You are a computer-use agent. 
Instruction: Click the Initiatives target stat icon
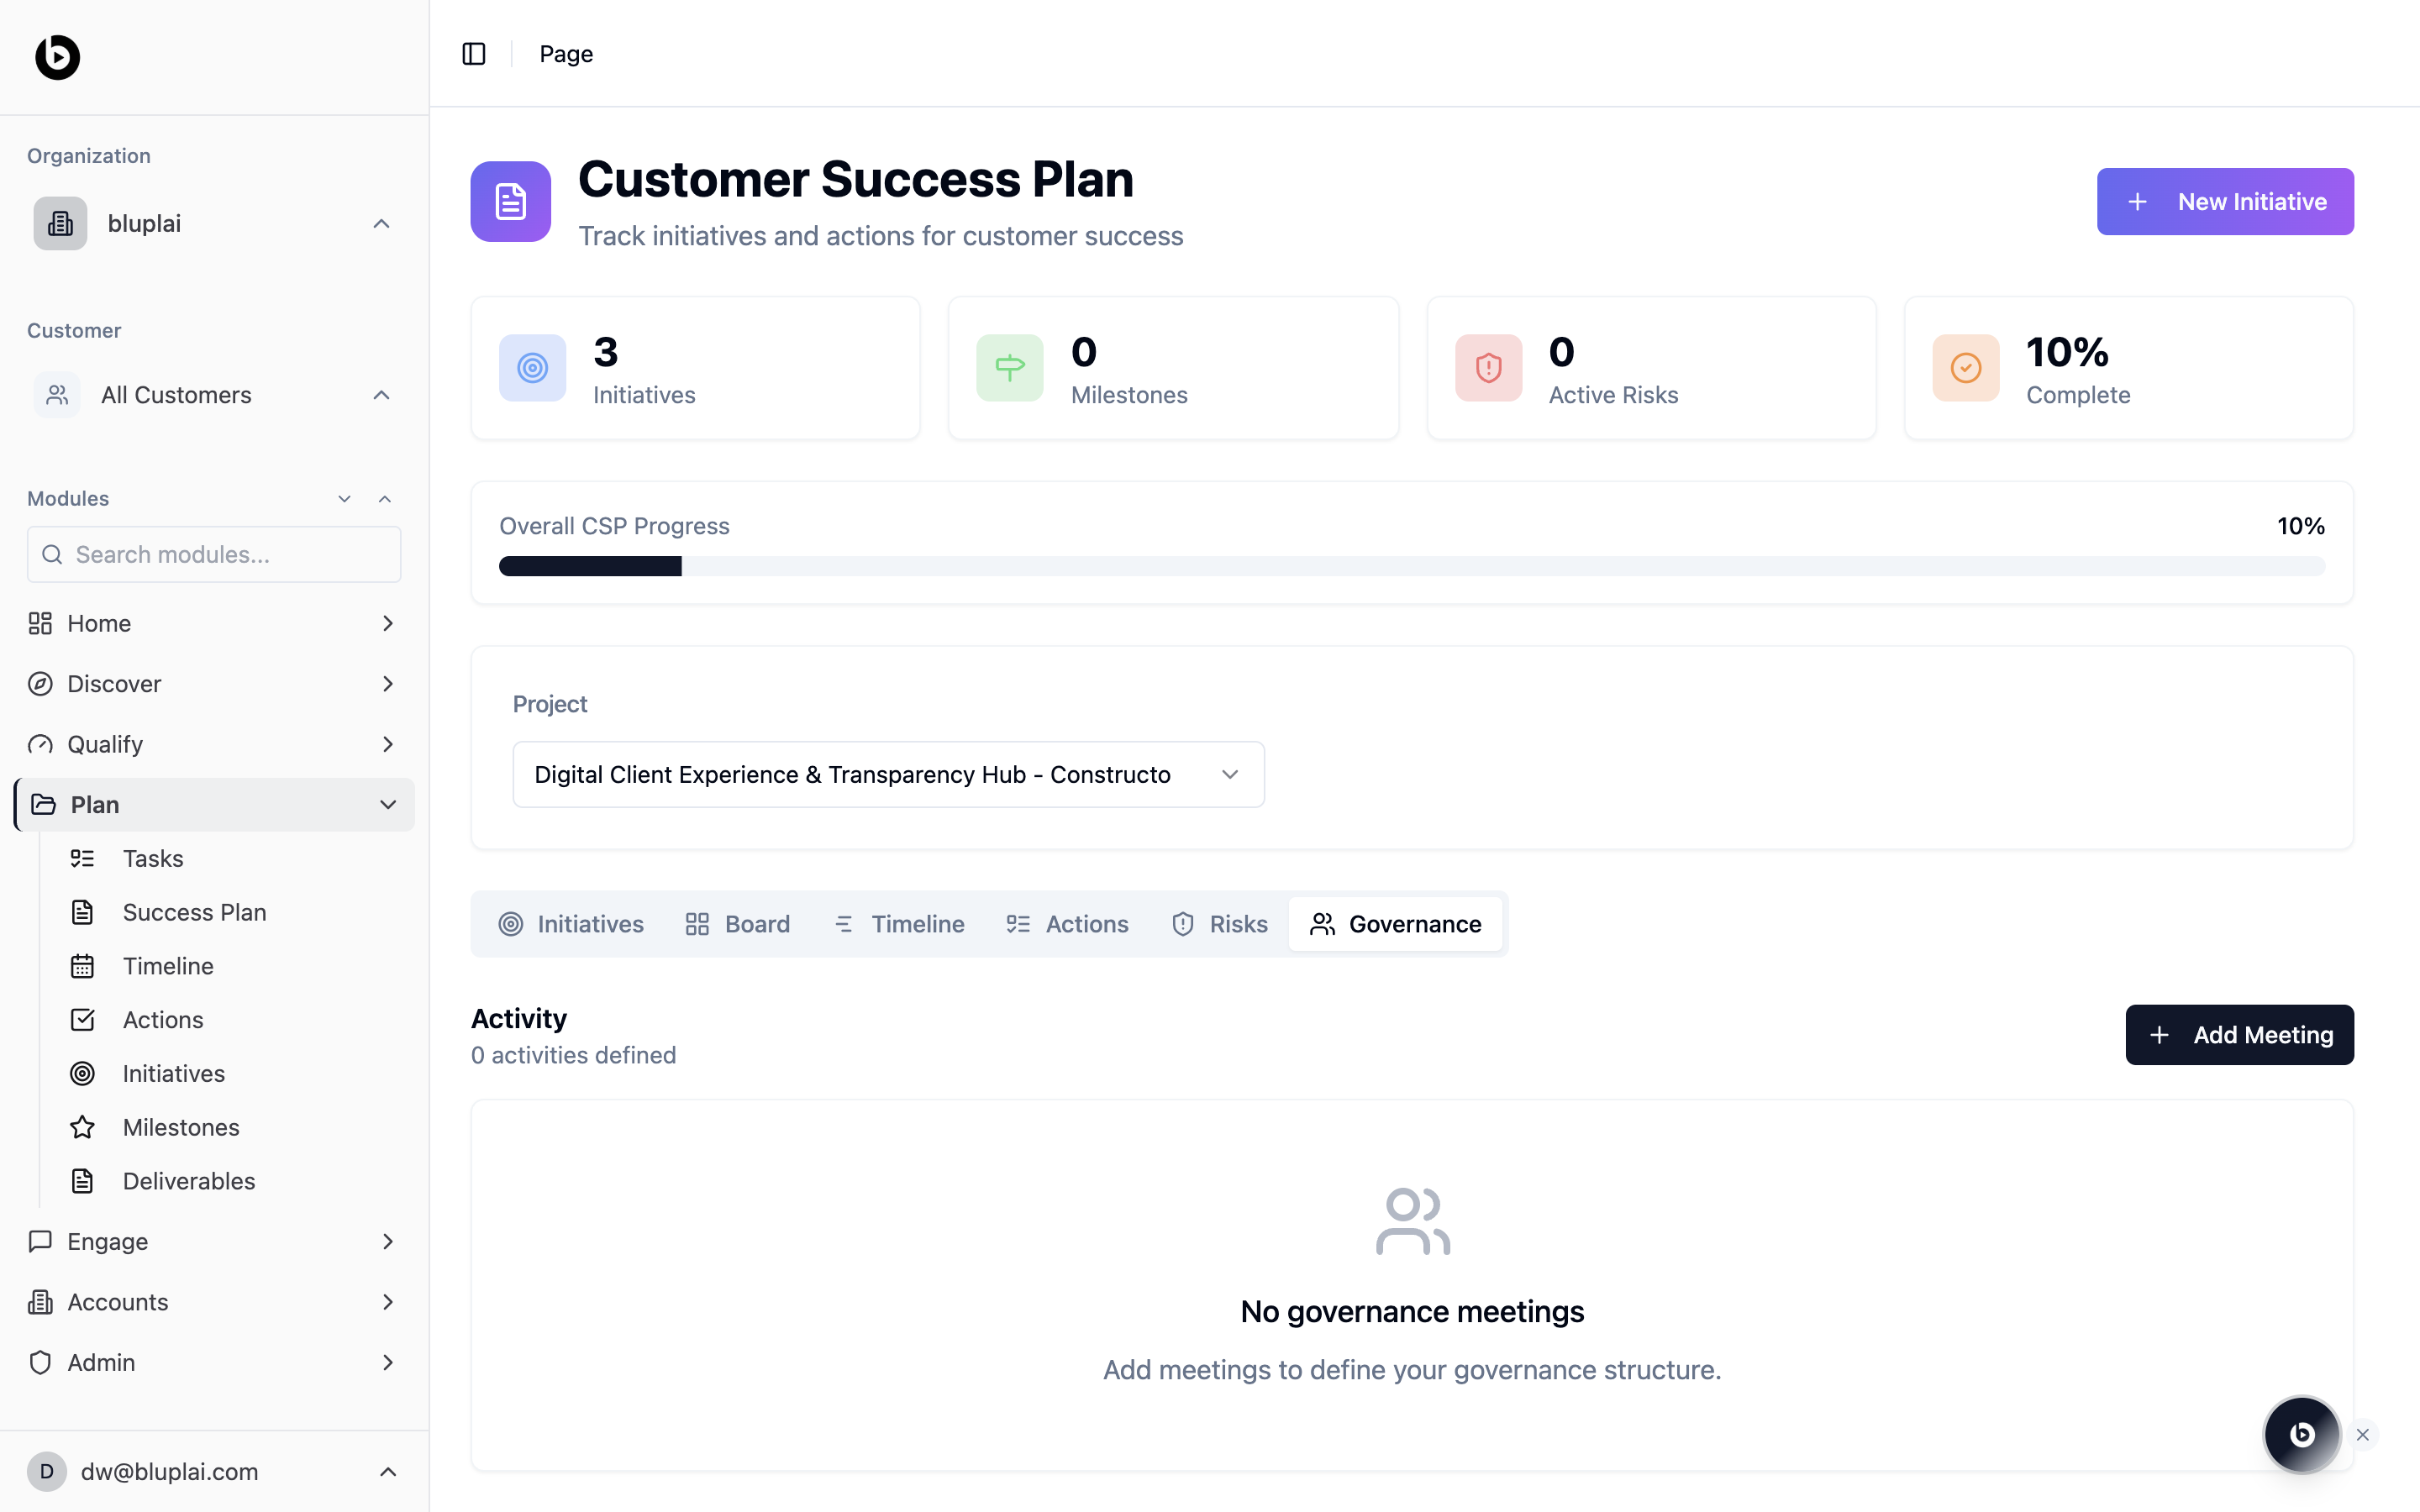[532, 368]
